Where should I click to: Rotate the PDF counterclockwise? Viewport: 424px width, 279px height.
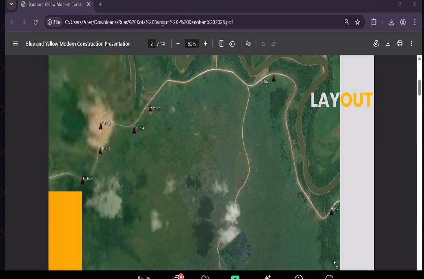[232, 44]
